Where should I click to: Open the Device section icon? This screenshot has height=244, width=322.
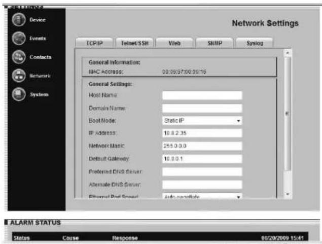(x=19, y=20)
